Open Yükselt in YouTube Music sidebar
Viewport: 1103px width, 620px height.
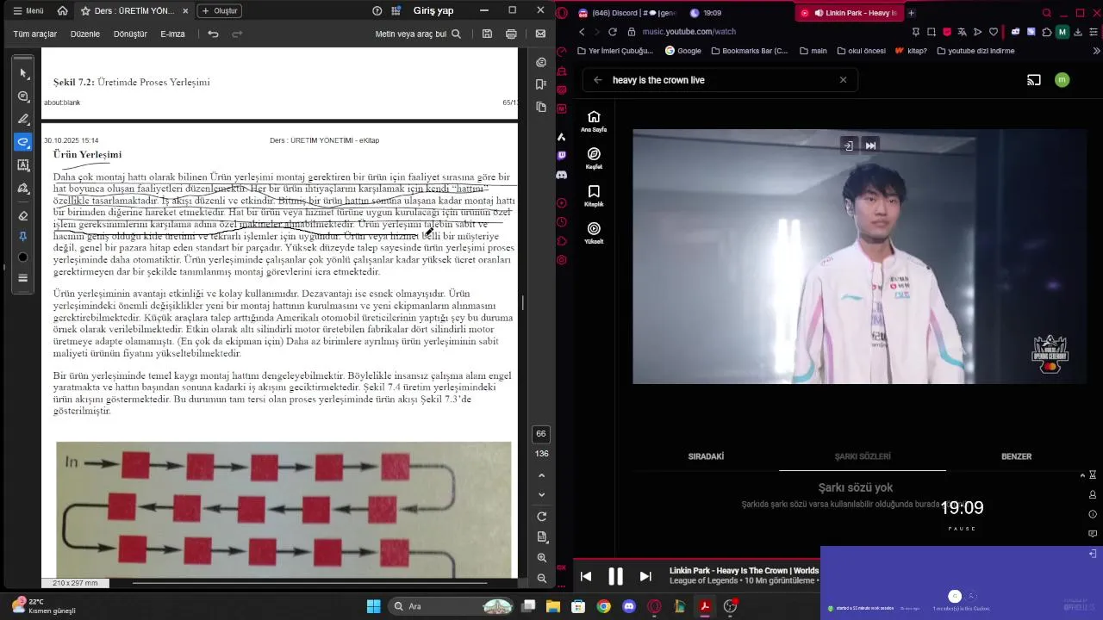594,232
